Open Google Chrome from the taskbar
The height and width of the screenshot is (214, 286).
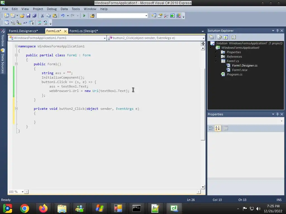(x=25, y=208)
